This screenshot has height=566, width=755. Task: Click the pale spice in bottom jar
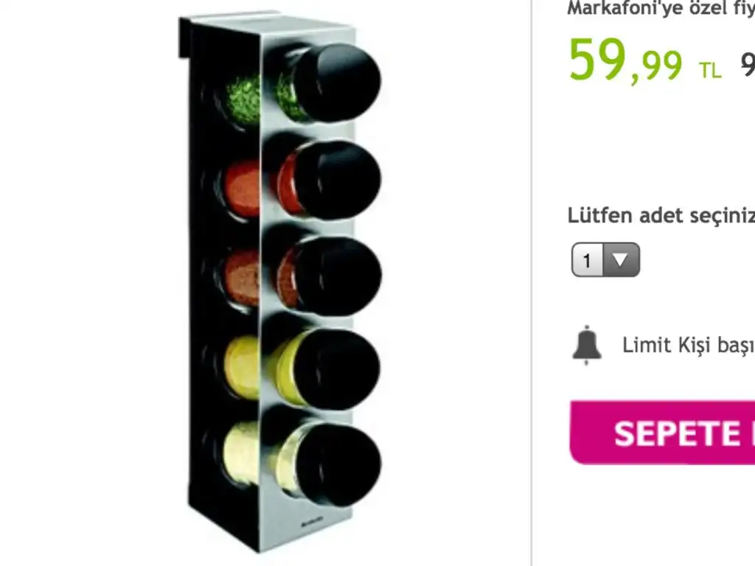[242, 453]
